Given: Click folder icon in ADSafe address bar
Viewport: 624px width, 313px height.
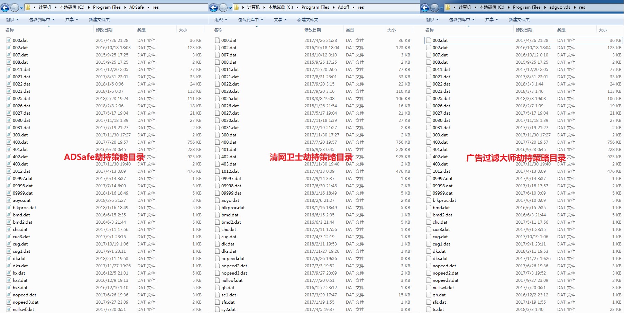Looking at the screenshot, I should point(28,7).
